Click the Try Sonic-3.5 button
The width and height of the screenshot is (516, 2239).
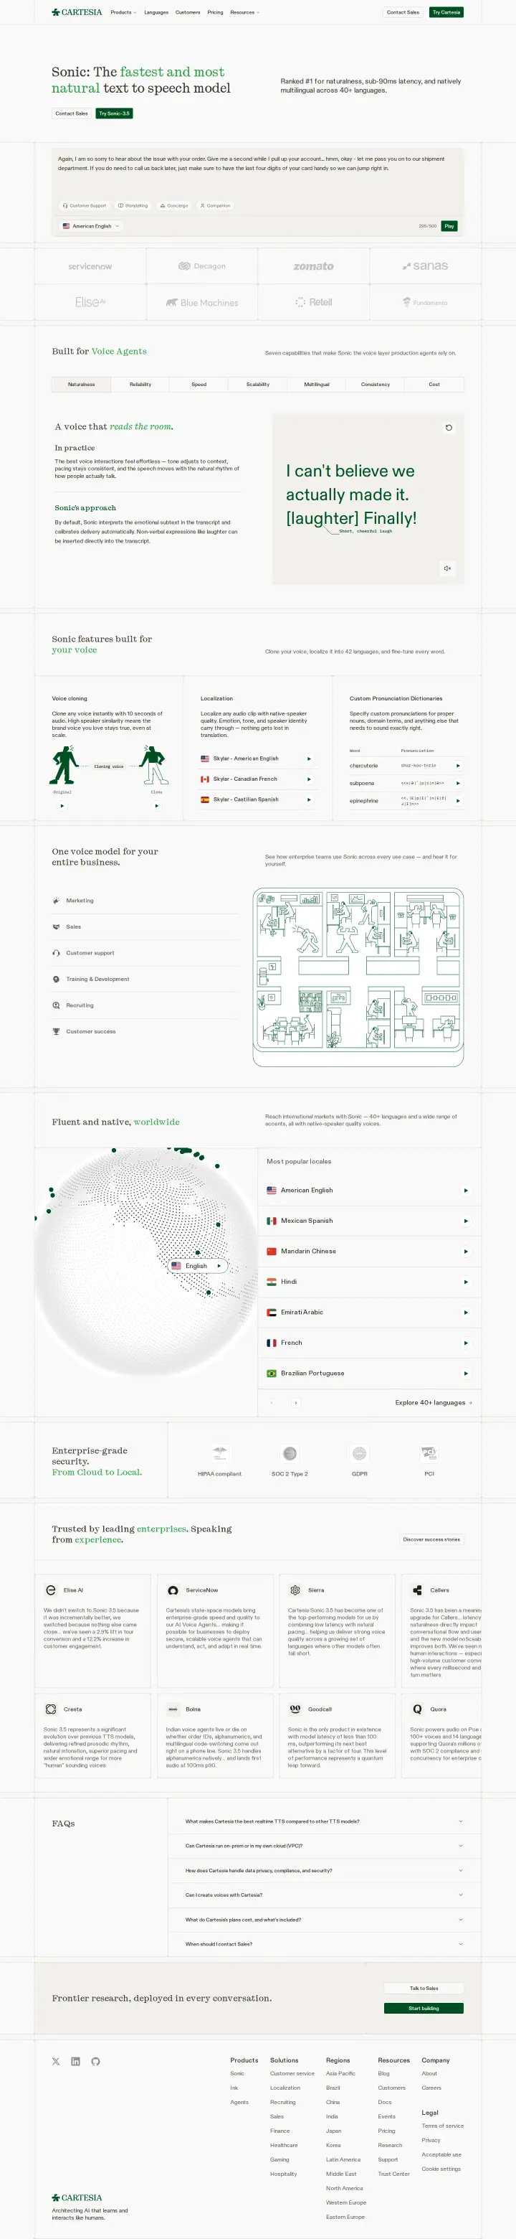[x=114, y=113]
